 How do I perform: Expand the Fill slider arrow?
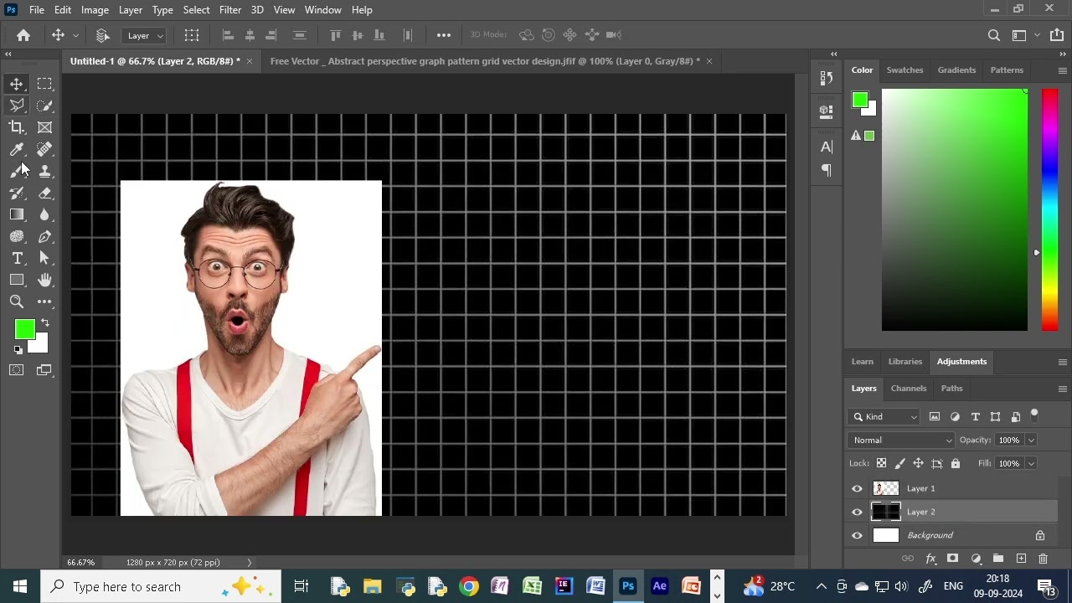(x=1031, y=463)
